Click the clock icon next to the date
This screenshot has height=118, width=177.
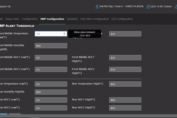click(148, 7)
